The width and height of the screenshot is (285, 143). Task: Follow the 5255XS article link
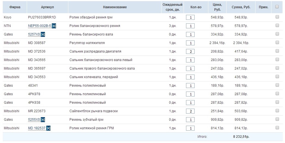[34, 120]
